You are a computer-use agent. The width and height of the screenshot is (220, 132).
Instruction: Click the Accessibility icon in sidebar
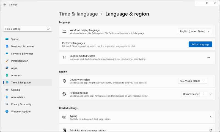point(7,97)
